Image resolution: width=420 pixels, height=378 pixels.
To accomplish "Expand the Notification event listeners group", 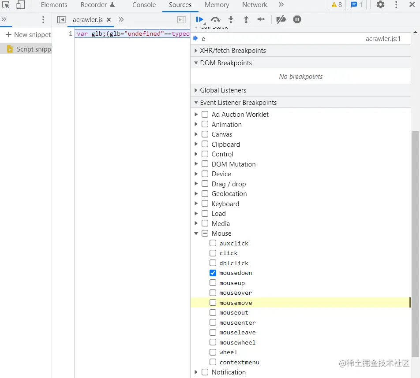I will [x=196, y=372].
